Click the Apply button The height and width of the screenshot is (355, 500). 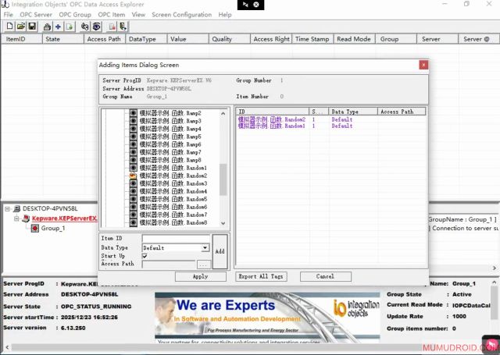pos(200,276)
